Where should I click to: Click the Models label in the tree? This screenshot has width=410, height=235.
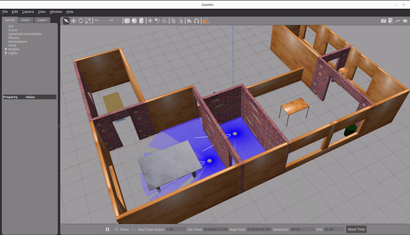[x=13, y=49]
